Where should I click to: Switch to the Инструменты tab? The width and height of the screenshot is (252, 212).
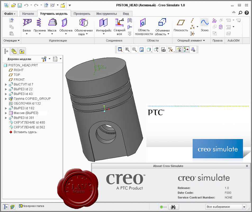[107, 14]
